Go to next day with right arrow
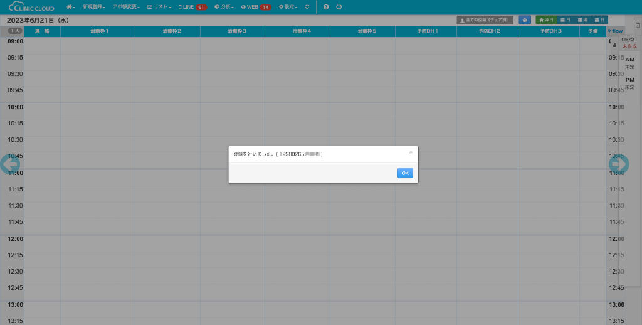Screen dimensions: 642x325 coord(619,164)
